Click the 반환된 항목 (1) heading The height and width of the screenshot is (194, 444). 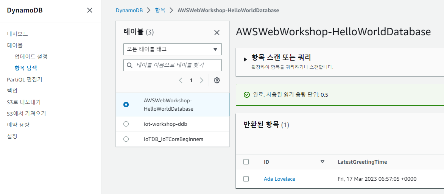coord(266,124)
